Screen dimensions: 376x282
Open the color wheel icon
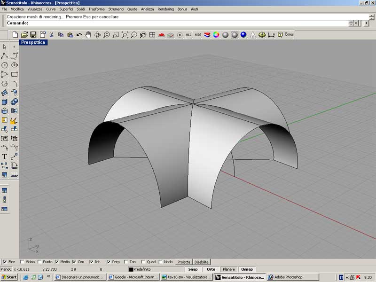[x=216, y=35]
